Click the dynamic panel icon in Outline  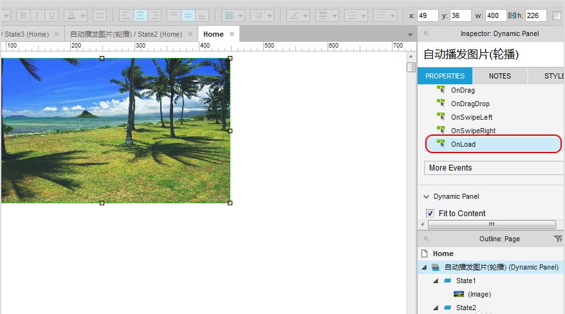tap(435, 267)
